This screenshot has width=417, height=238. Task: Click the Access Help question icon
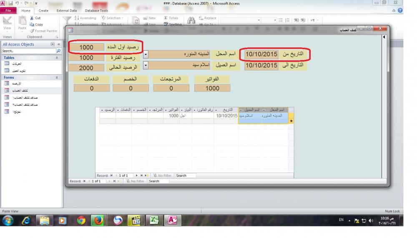(400, 10)
